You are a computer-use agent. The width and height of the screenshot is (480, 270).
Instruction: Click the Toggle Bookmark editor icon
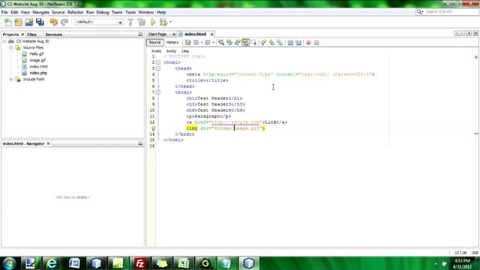pyautogui.click(x=280, y=43)
